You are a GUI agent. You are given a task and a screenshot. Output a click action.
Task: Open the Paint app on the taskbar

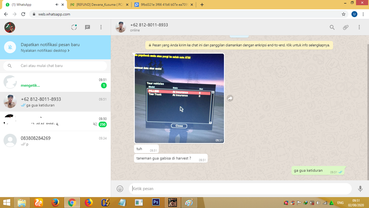pyautogui.click(x=189, y=203)
